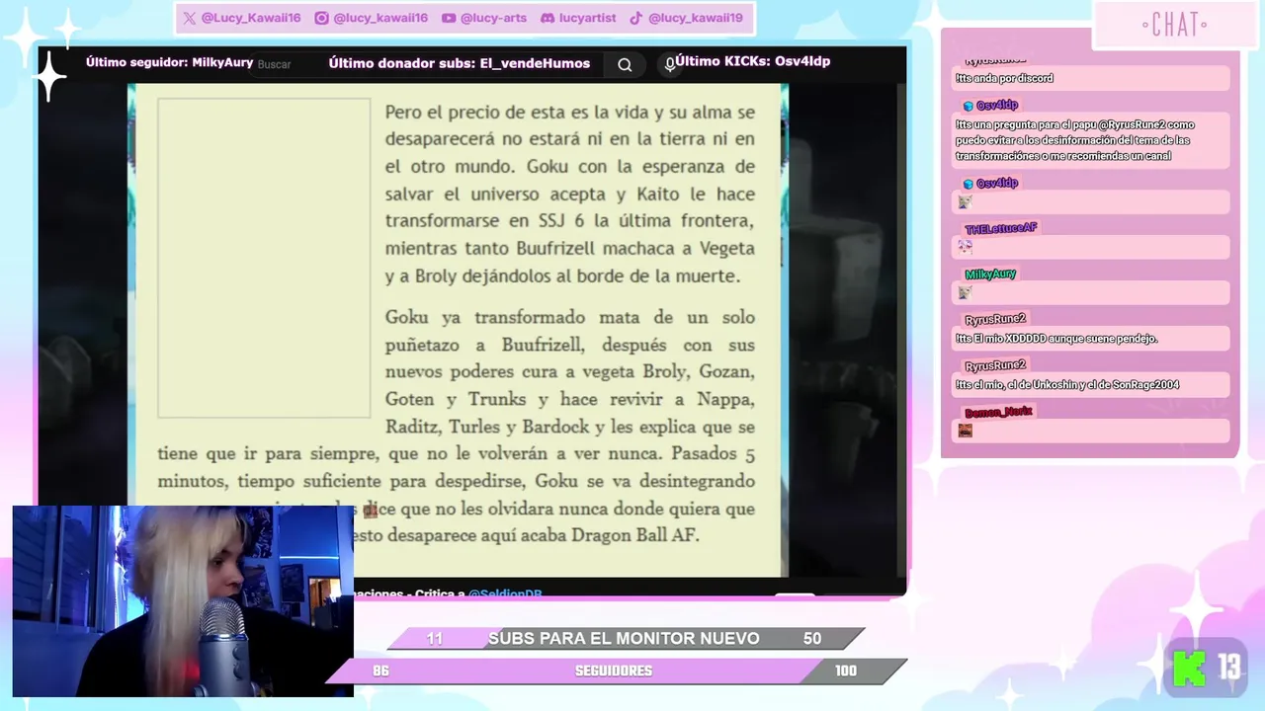Click the viewer count number 13
This screenshot has width=1265, height=711.
click(x=1228, y=669)
